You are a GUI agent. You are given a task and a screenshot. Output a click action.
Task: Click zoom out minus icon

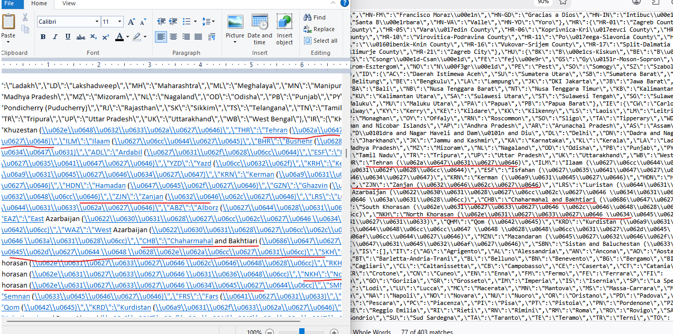[270, 332]
